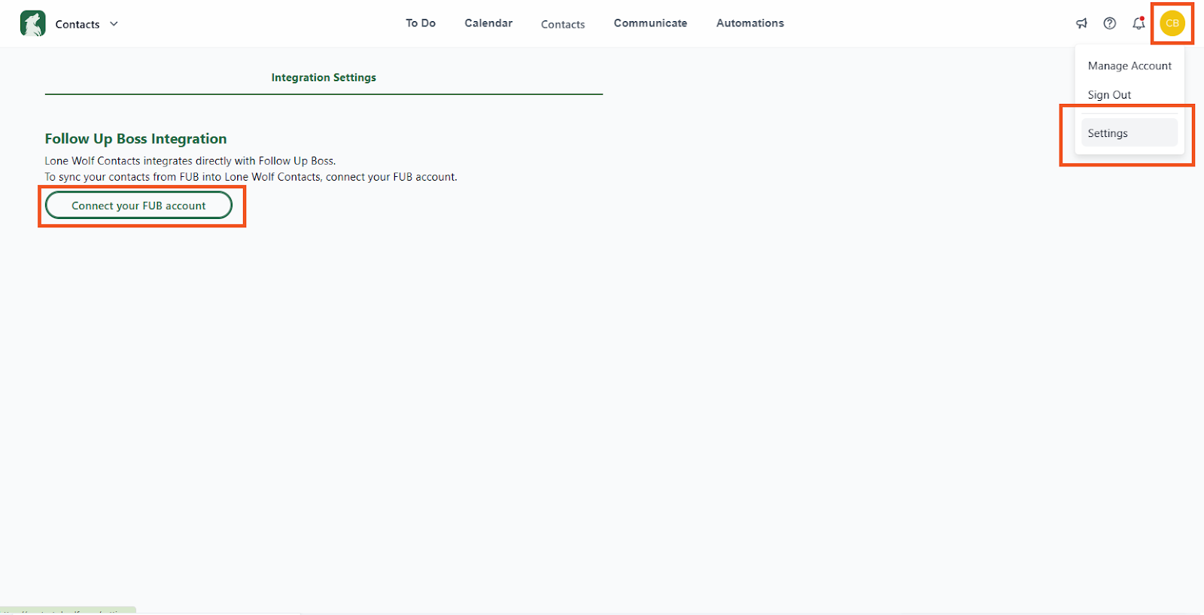Click the Follow Up Boss Integration heading
The image size is (1204, 615).
135,139
